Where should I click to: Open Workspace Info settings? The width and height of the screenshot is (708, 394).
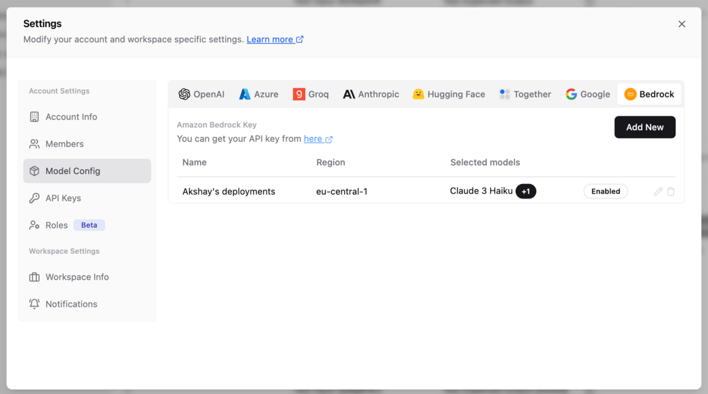(87, 277)
